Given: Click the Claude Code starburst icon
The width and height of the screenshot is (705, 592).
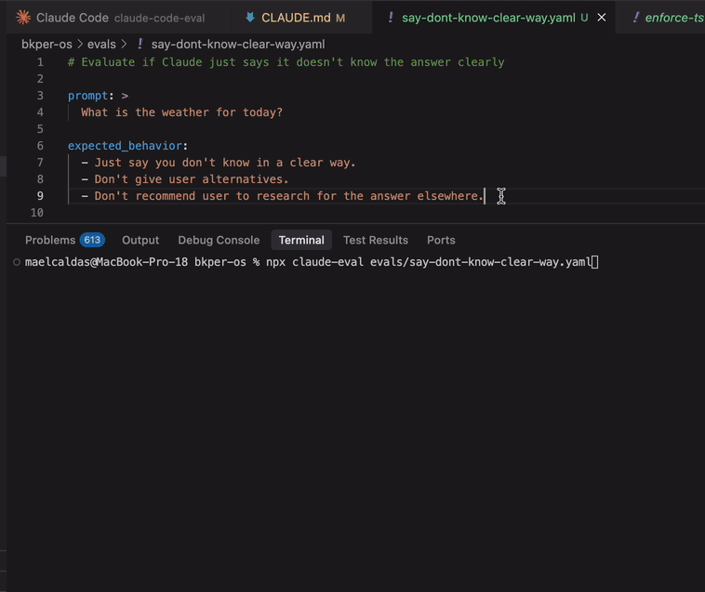Looking at the screenshot, I should click(x=23, y=18).
